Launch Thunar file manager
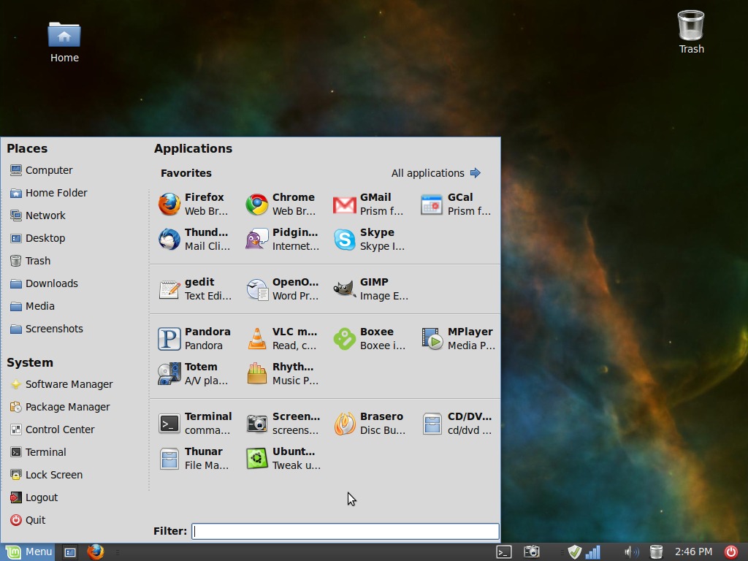This screenshot has height=561, width=748. pyautogui.click(x=194, y=459)
